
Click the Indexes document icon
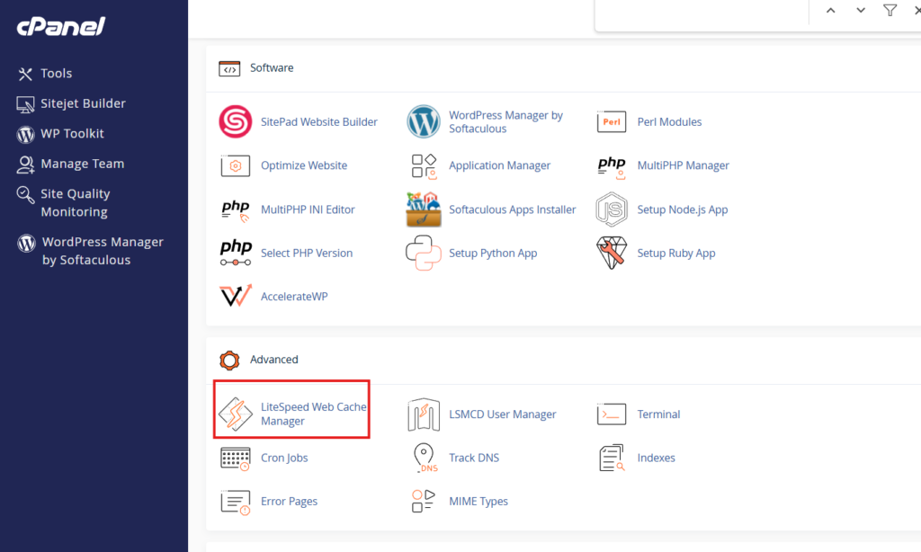[x=612, y=458]
